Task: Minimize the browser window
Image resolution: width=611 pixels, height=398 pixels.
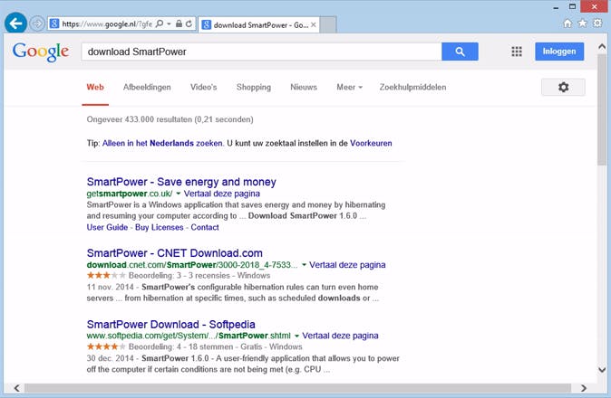Action: tap(556, 7)
